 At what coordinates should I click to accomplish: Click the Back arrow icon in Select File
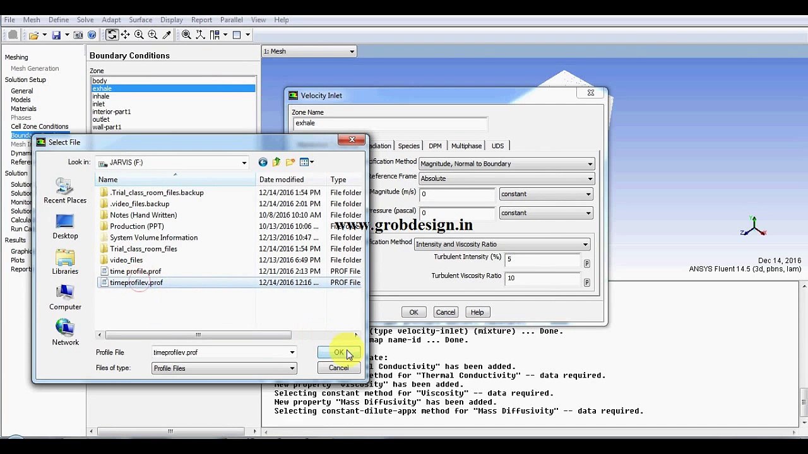(x=263, y=163)
